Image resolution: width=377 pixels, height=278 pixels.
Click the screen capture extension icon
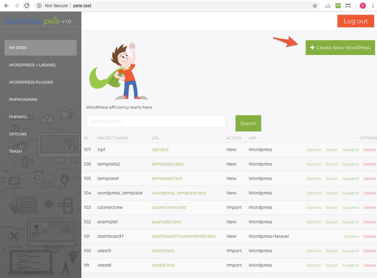348,6
